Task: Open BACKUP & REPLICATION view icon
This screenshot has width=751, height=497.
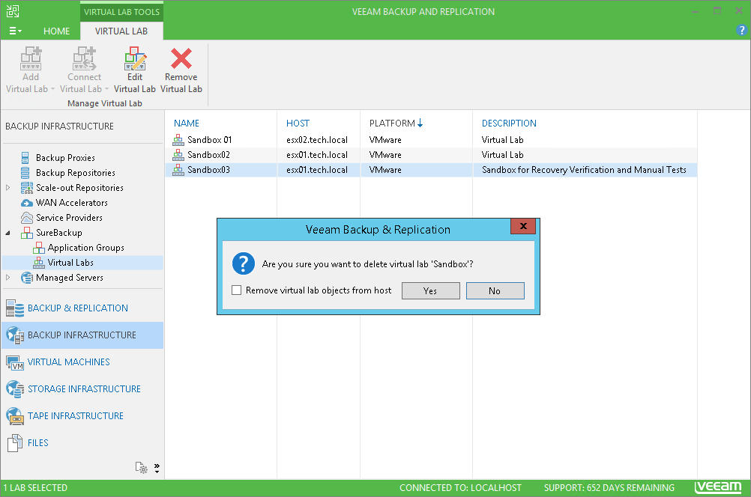Action: [15, 308]
